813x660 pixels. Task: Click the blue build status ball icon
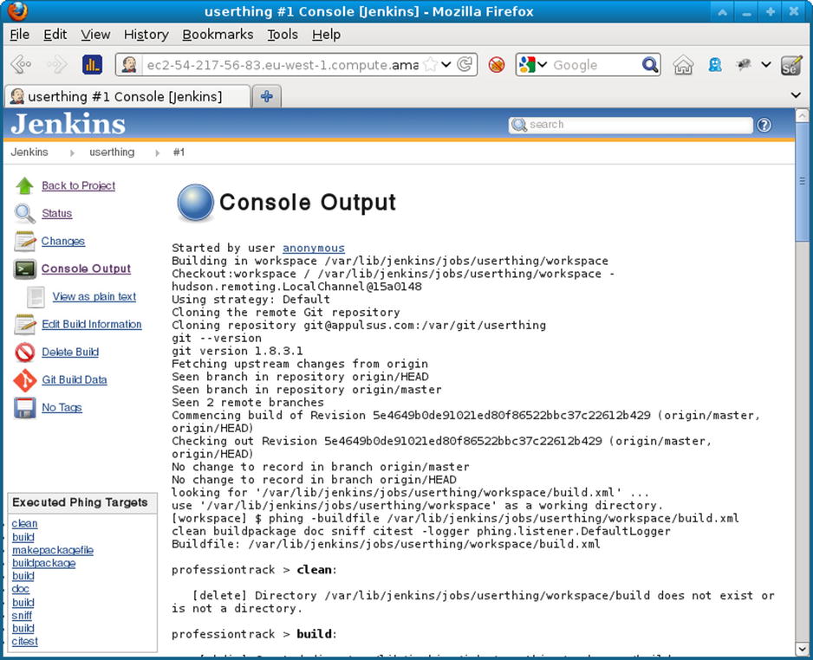coord(196,203)
